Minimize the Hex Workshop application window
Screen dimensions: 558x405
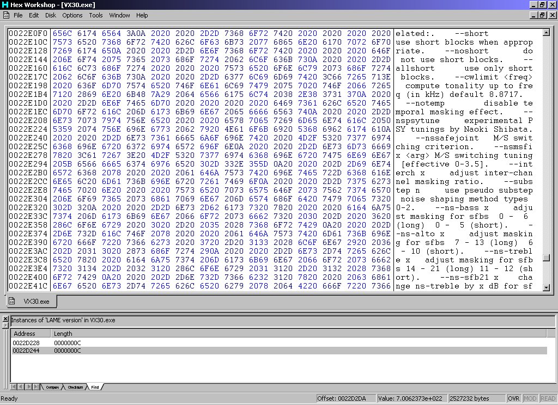533,4
